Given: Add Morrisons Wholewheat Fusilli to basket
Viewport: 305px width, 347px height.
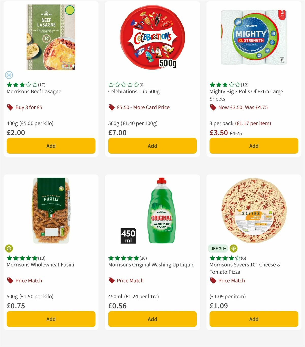Looking at the screenshot, I should [51, 319].
